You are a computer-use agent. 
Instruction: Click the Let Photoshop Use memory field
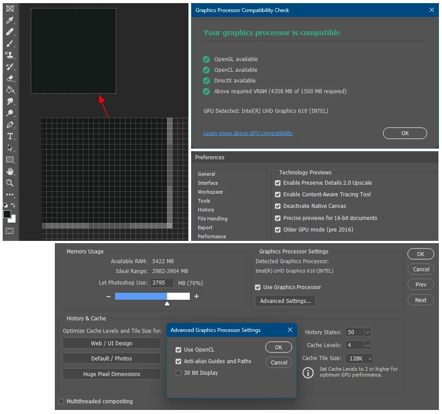[162, 283]
